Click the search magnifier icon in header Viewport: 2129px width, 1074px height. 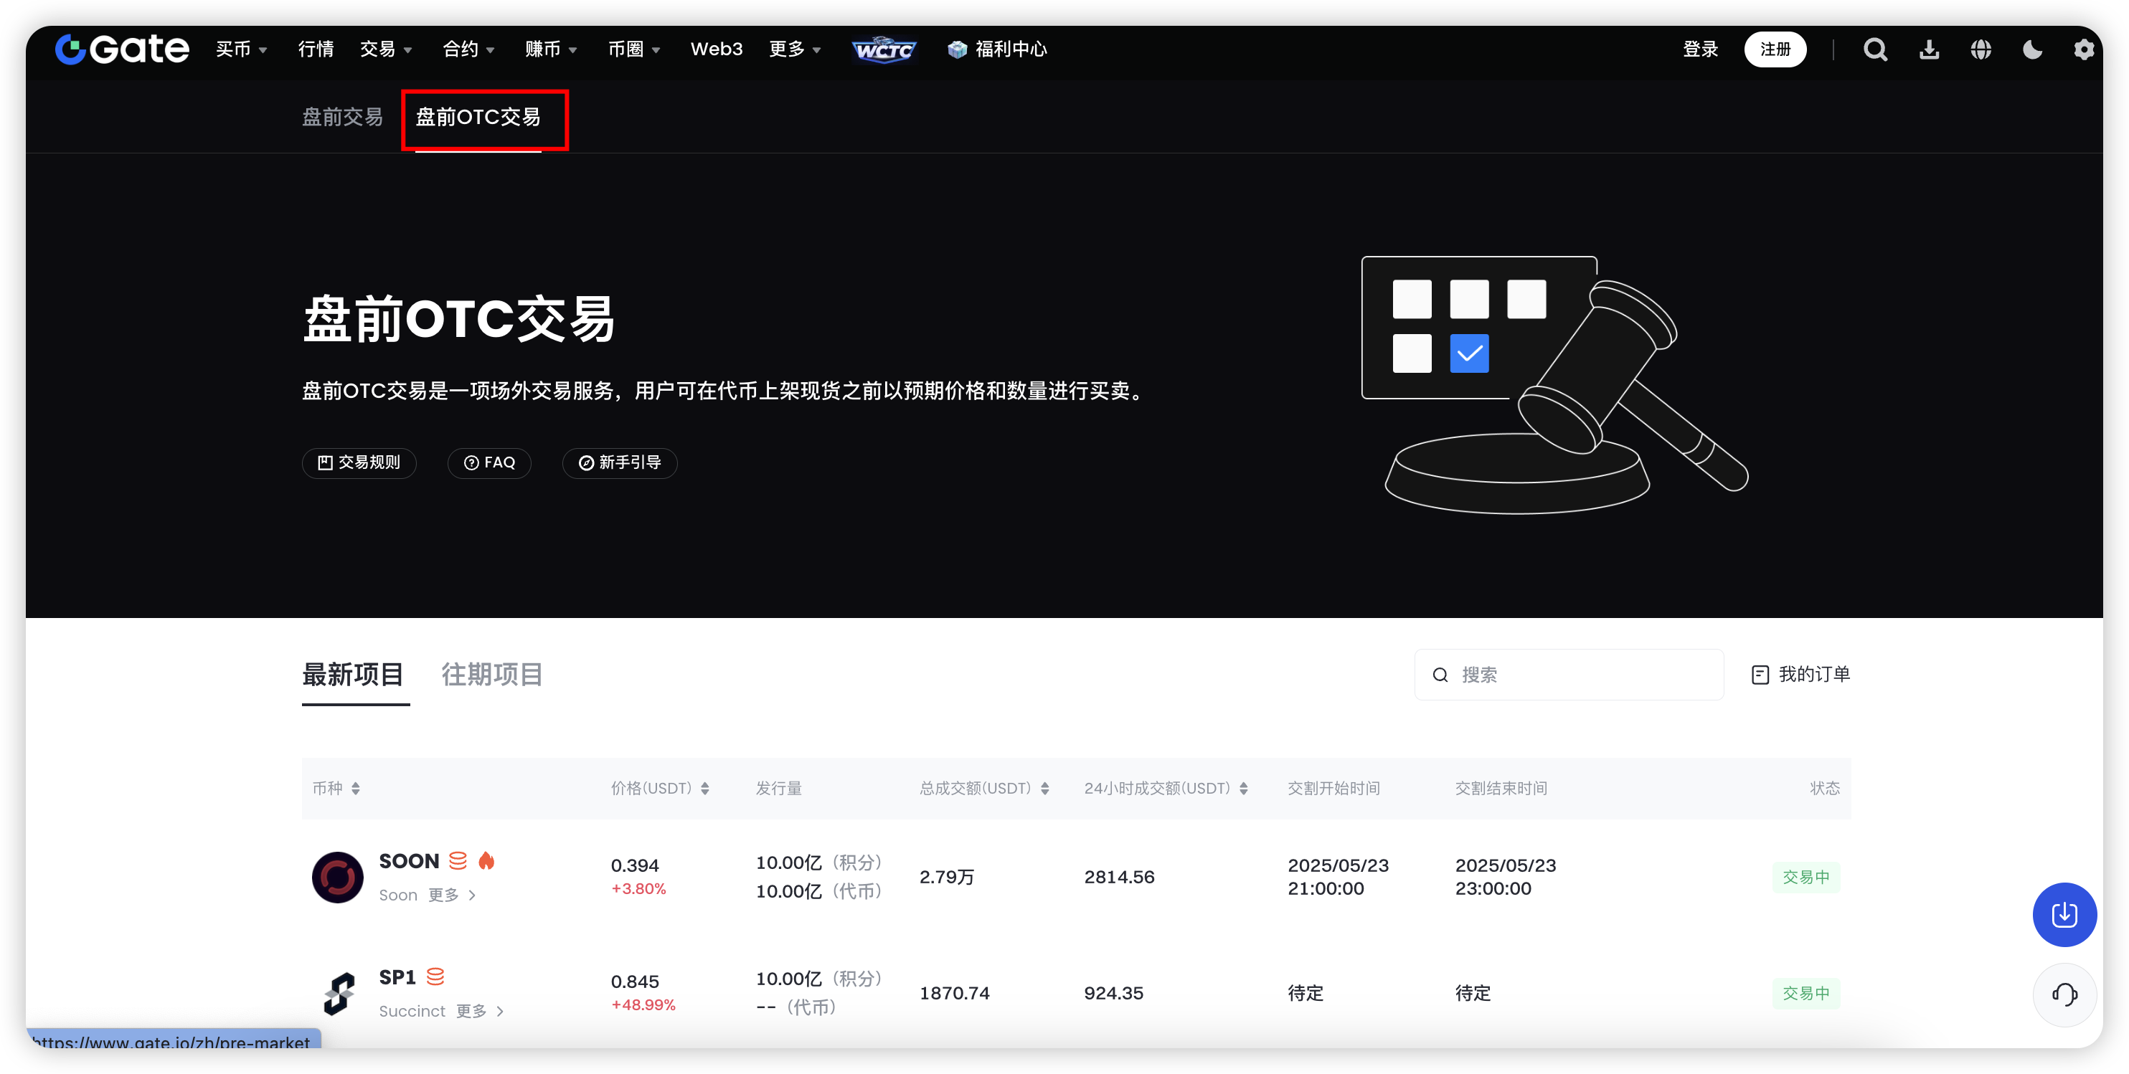[x=1874, y=49]
